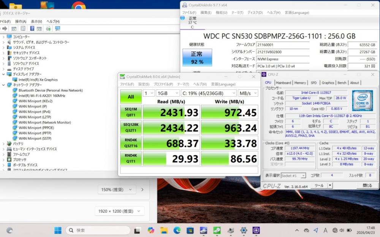Click the IME 'A' input mode indicator
This screenshot has height=237, width=380.
325,230
